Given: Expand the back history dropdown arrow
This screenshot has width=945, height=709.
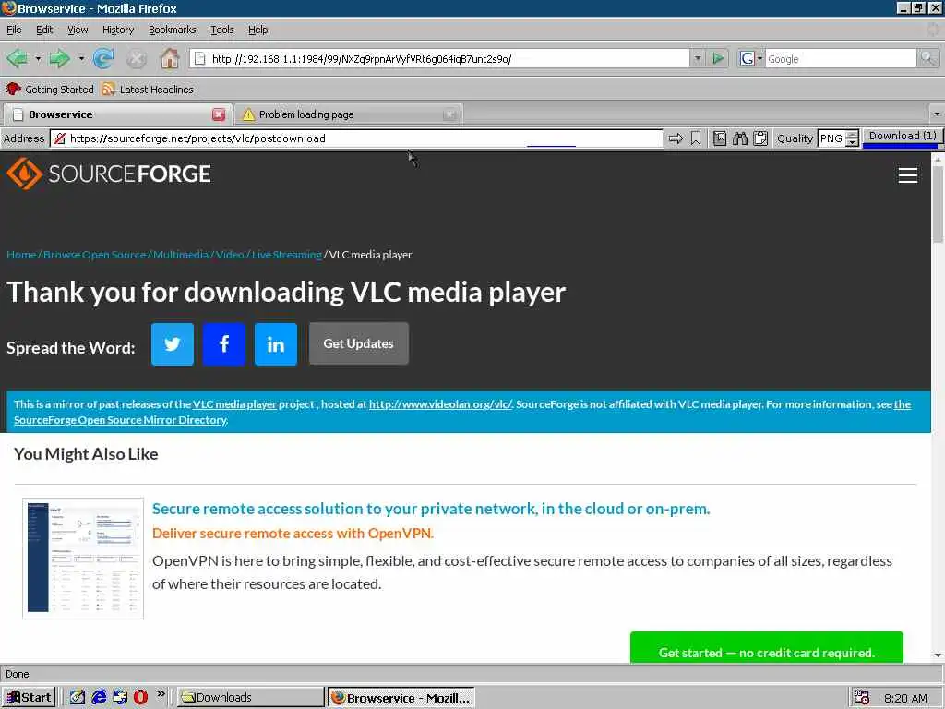Looking at the screenshot, I should 38,58.
